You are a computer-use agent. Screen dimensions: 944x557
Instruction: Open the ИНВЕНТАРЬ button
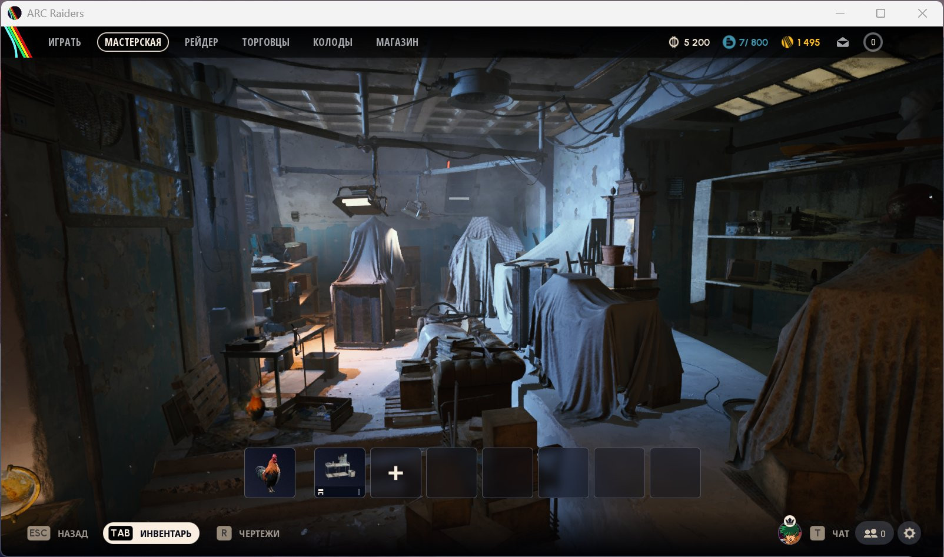tap(151, 533)
